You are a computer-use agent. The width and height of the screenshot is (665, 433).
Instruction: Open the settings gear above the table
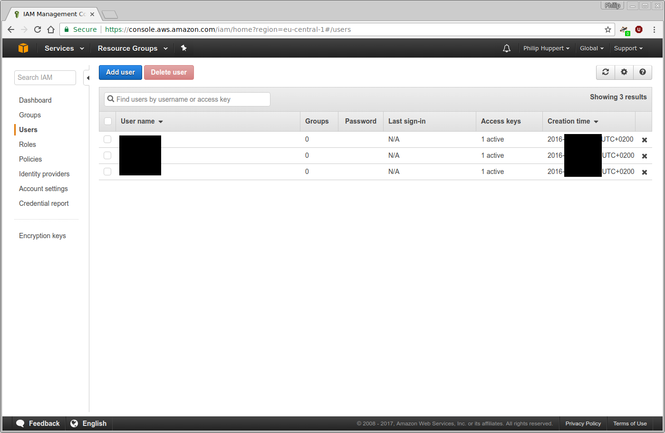[624, 72]
